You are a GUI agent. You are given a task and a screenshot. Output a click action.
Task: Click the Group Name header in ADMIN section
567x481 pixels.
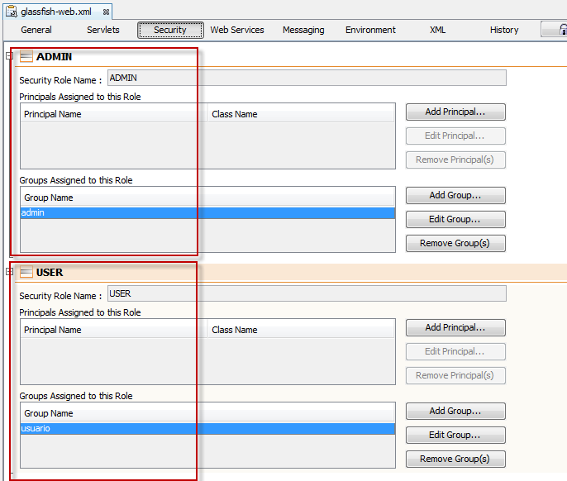point(207,198)
